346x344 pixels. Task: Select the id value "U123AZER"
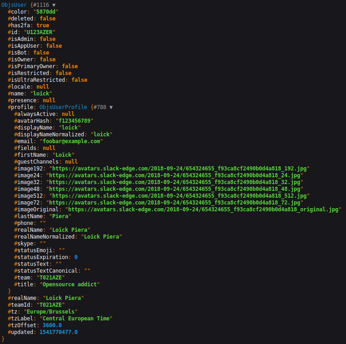pyautogui.click(x=40, y=32)
